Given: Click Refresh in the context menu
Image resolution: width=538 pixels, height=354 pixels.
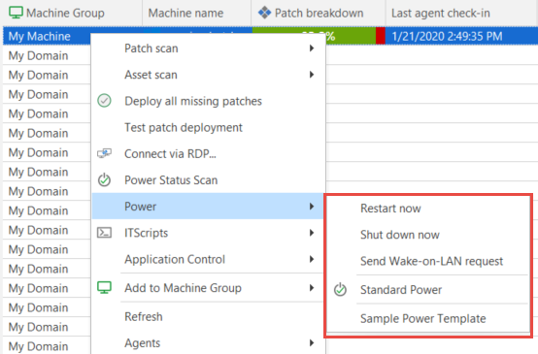Looking at the screenshot, I should point(208,316).
